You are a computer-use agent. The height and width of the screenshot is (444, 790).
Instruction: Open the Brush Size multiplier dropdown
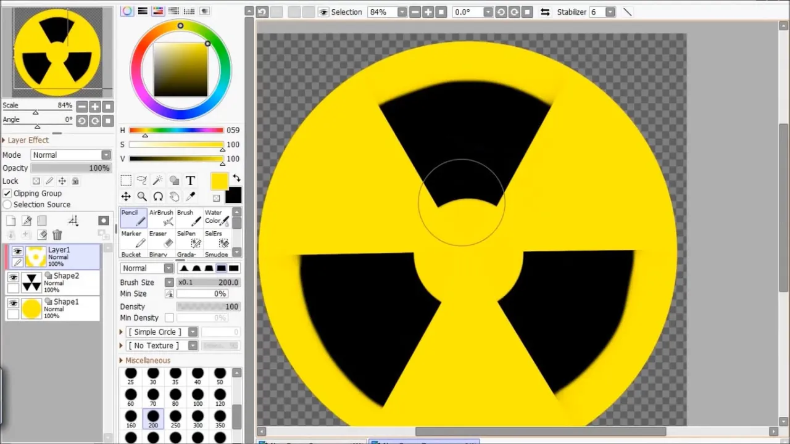[169, 282]
